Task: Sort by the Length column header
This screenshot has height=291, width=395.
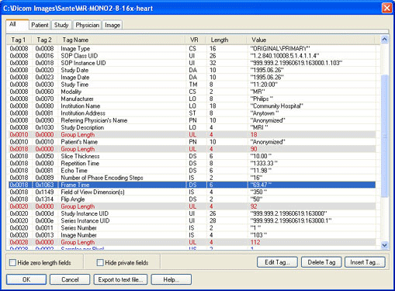Action: click(226, 40)
